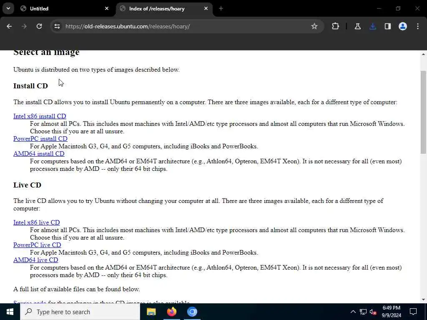The height and width of the screenshot is (320, 427).
Task: Click the scrollbar down arrow
Action: tap(423, 300)
